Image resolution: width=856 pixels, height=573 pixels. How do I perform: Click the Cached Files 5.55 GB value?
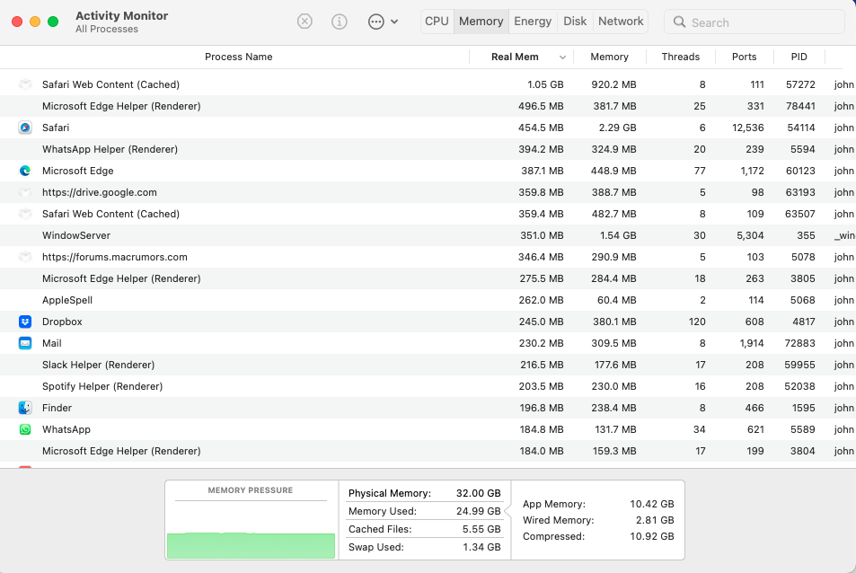481,529
